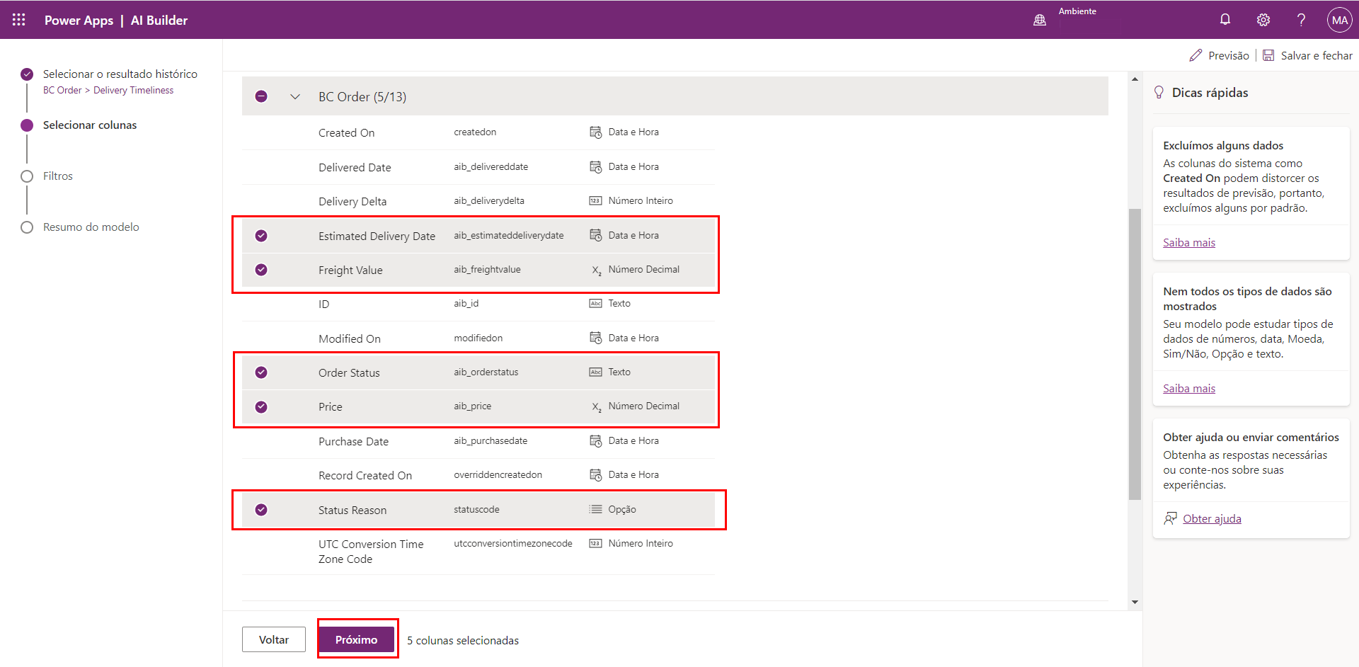1359x667 pixels.
Task: Click the scrollbar up arrow
Action: (x=1135, y=79)
